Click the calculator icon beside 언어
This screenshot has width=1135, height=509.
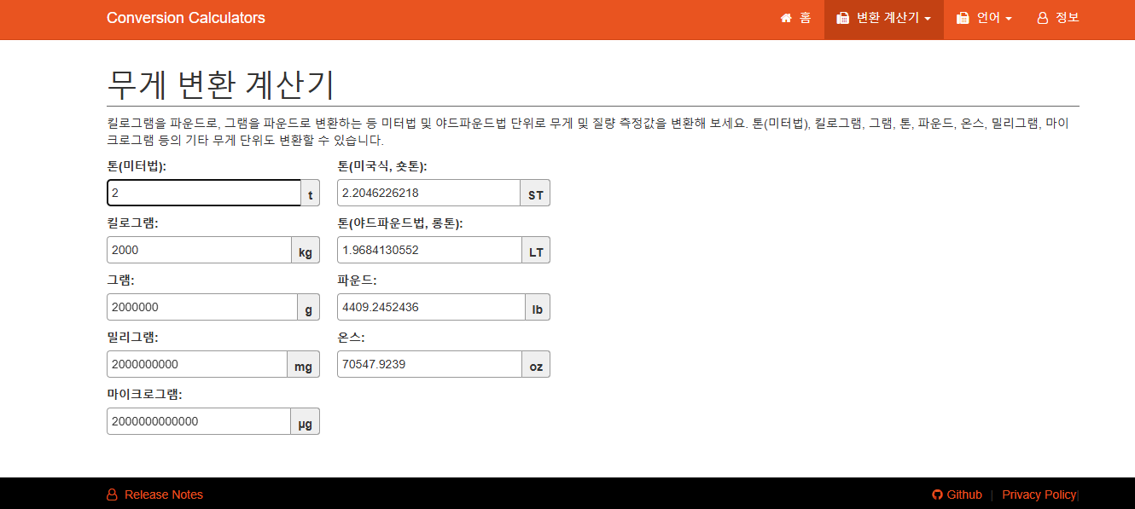click(962, 17)
